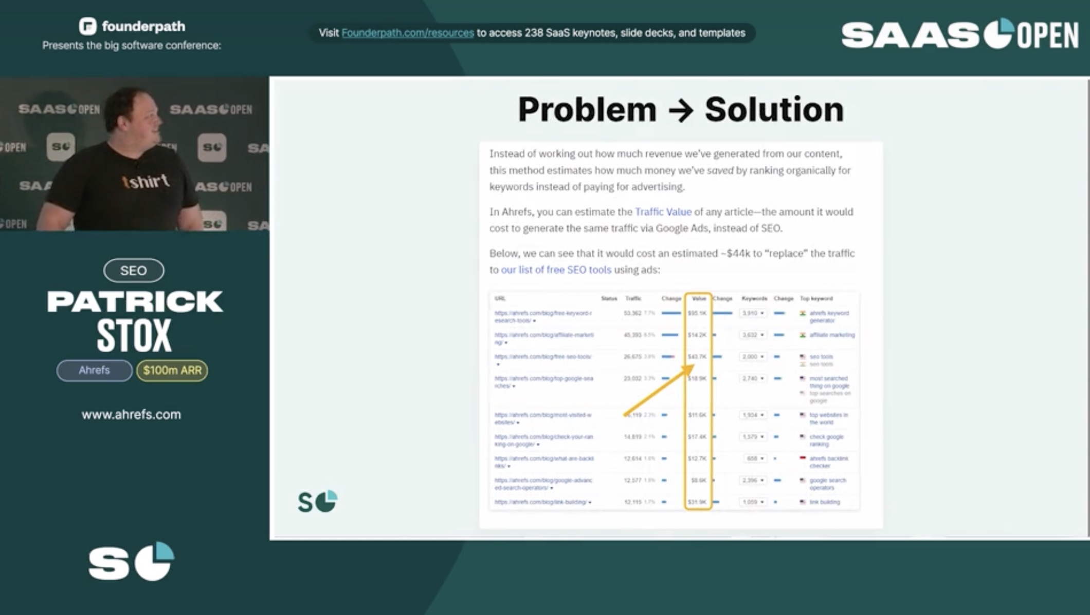Click the speaker video thumbnail
The width and height of the screenshot is (1090, 615).
pyautogui.click(x=134, y=154)
